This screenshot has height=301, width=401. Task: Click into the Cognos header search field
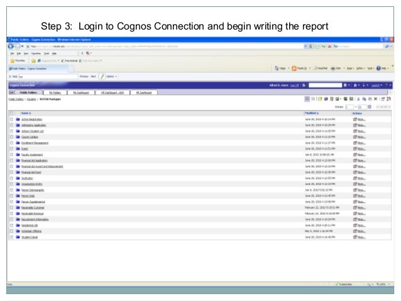coord(325,85)
